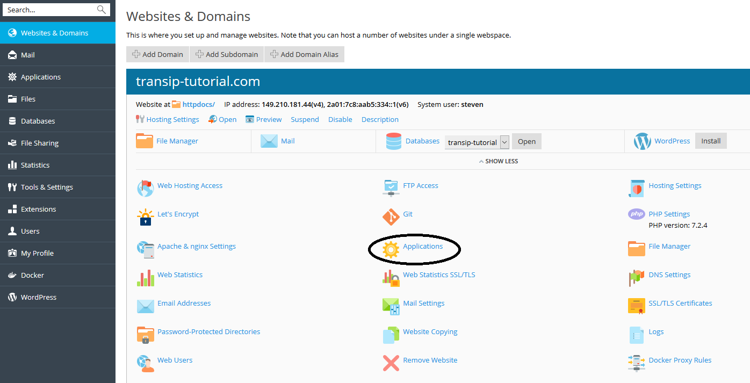The image size is (750, 383).
Task: Click the Open site link
Action: 227,119
